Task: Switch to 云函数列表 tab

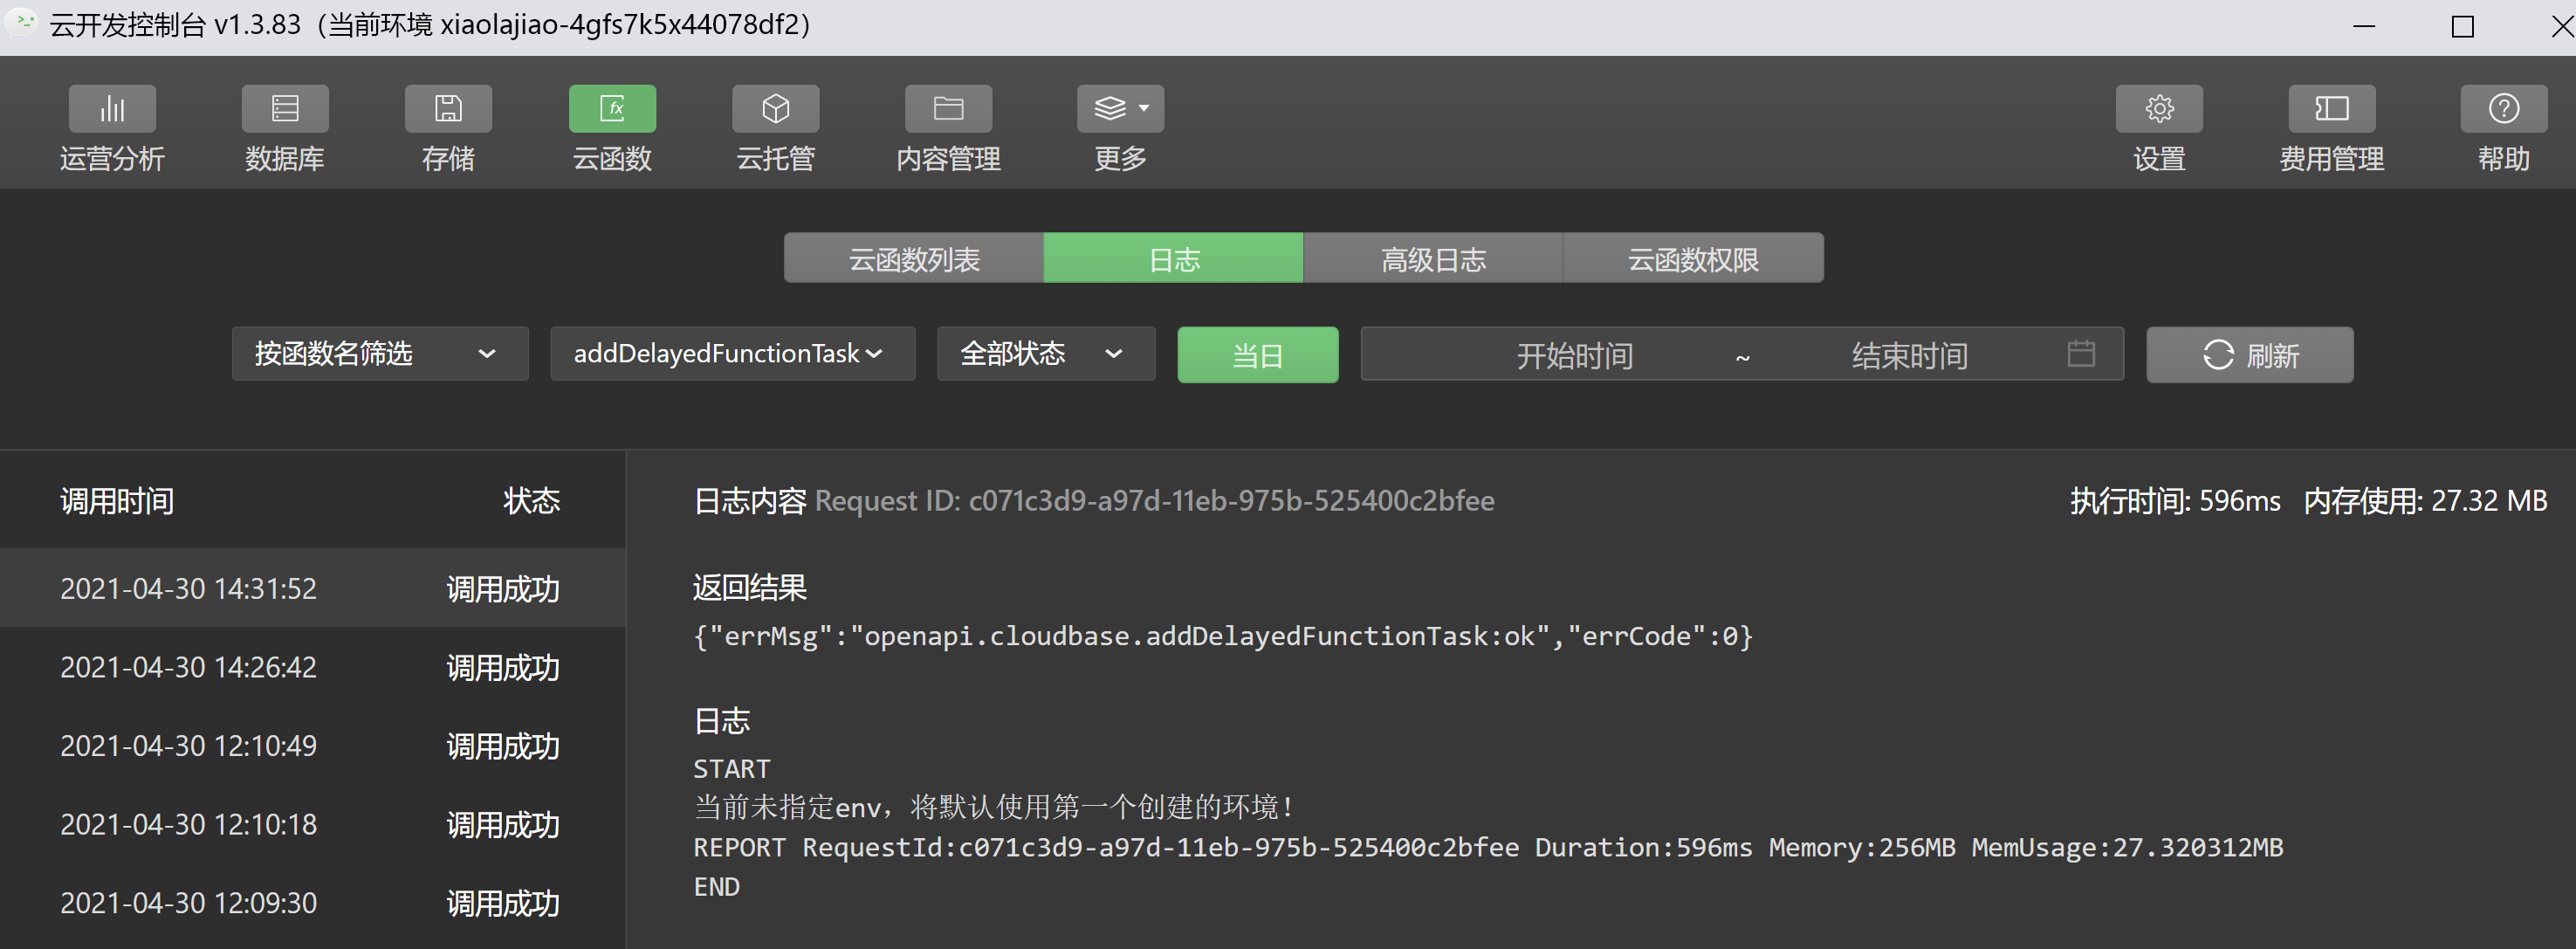Action: 914,259
